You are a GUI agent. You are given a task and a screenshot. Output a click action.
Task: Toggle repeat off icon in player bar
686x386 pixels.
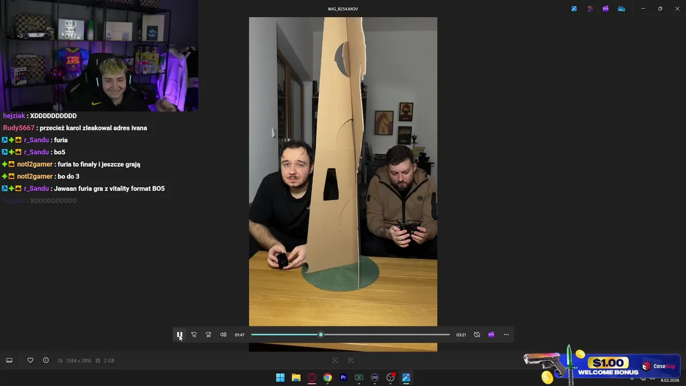click(x=477, y=335)
